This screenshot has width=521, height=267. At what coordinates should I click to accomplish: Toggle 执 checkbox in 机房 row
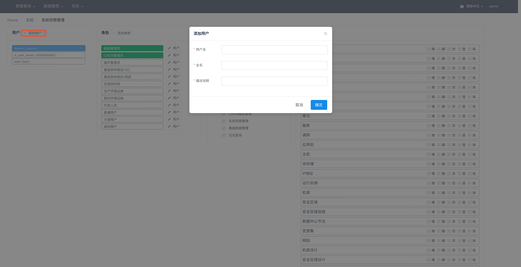[x=470, y=193]
